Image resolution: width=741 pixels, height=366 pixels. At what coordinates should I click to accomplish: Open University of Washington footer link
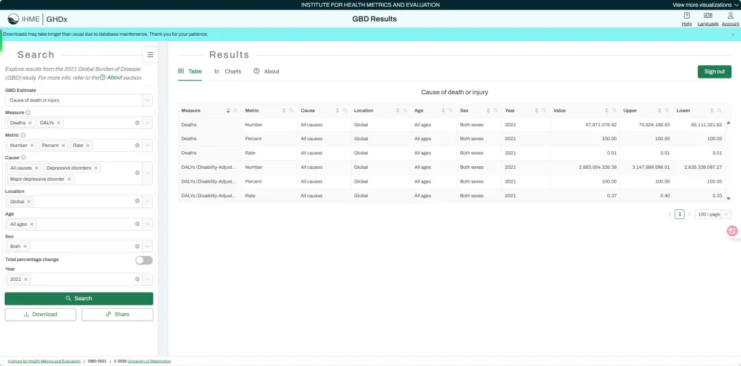pyautogui.click(x=150, y=361)
